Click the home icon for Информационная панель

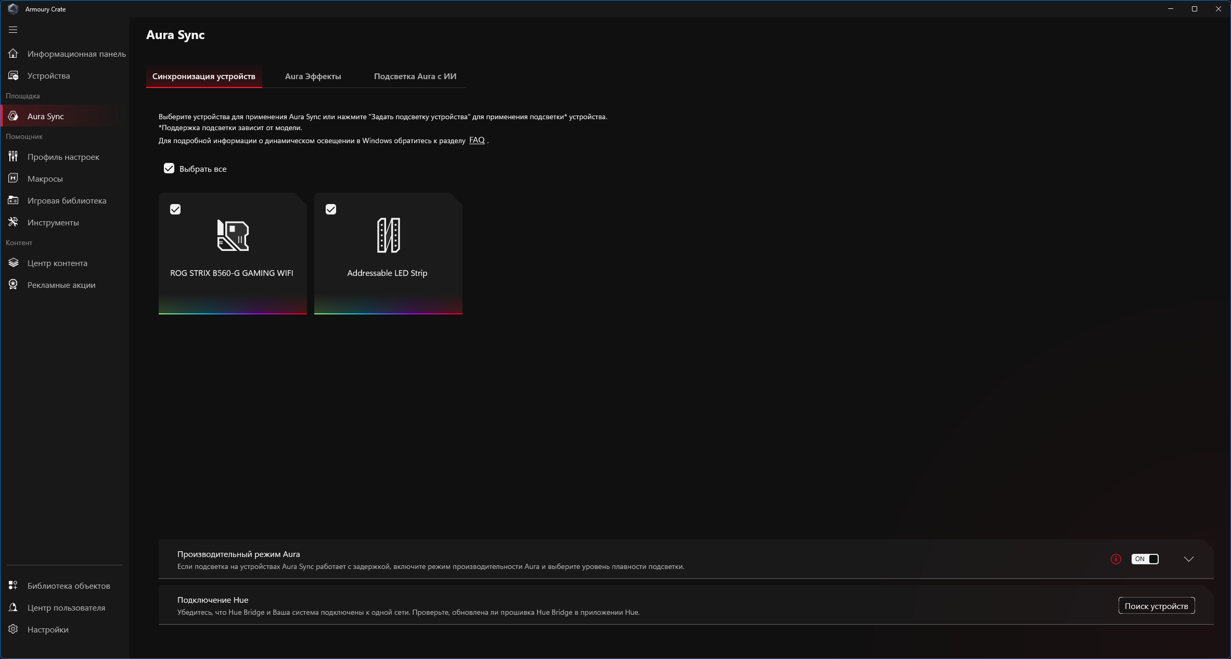13,54
